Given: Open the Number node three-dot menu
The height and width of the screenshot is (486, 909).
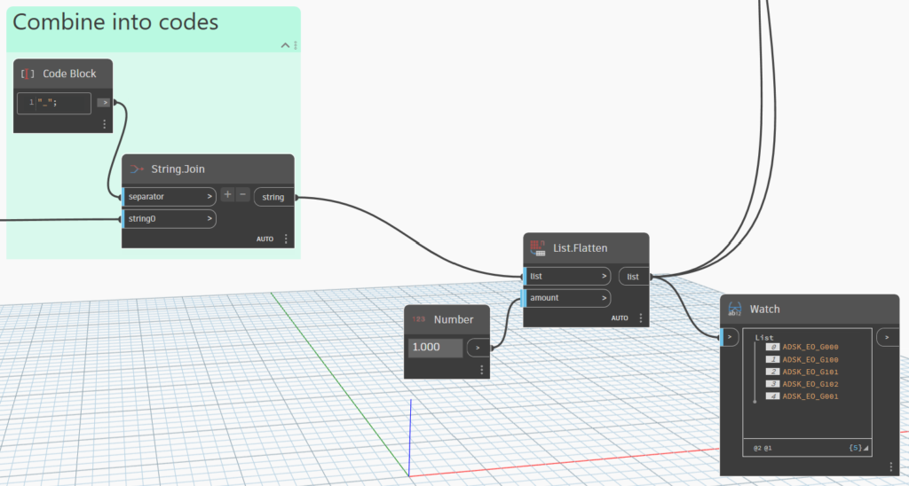Looking at the screenshot, I should pos(482,370).
